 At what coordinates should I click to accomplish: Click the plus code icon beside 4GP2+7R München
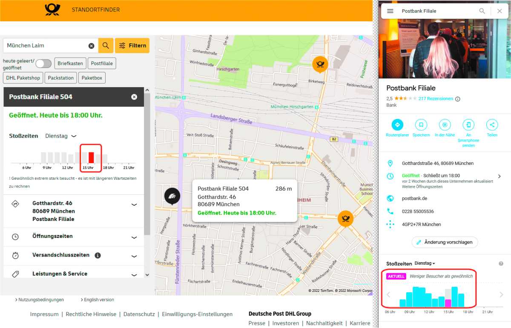click(x=390, y=224)
